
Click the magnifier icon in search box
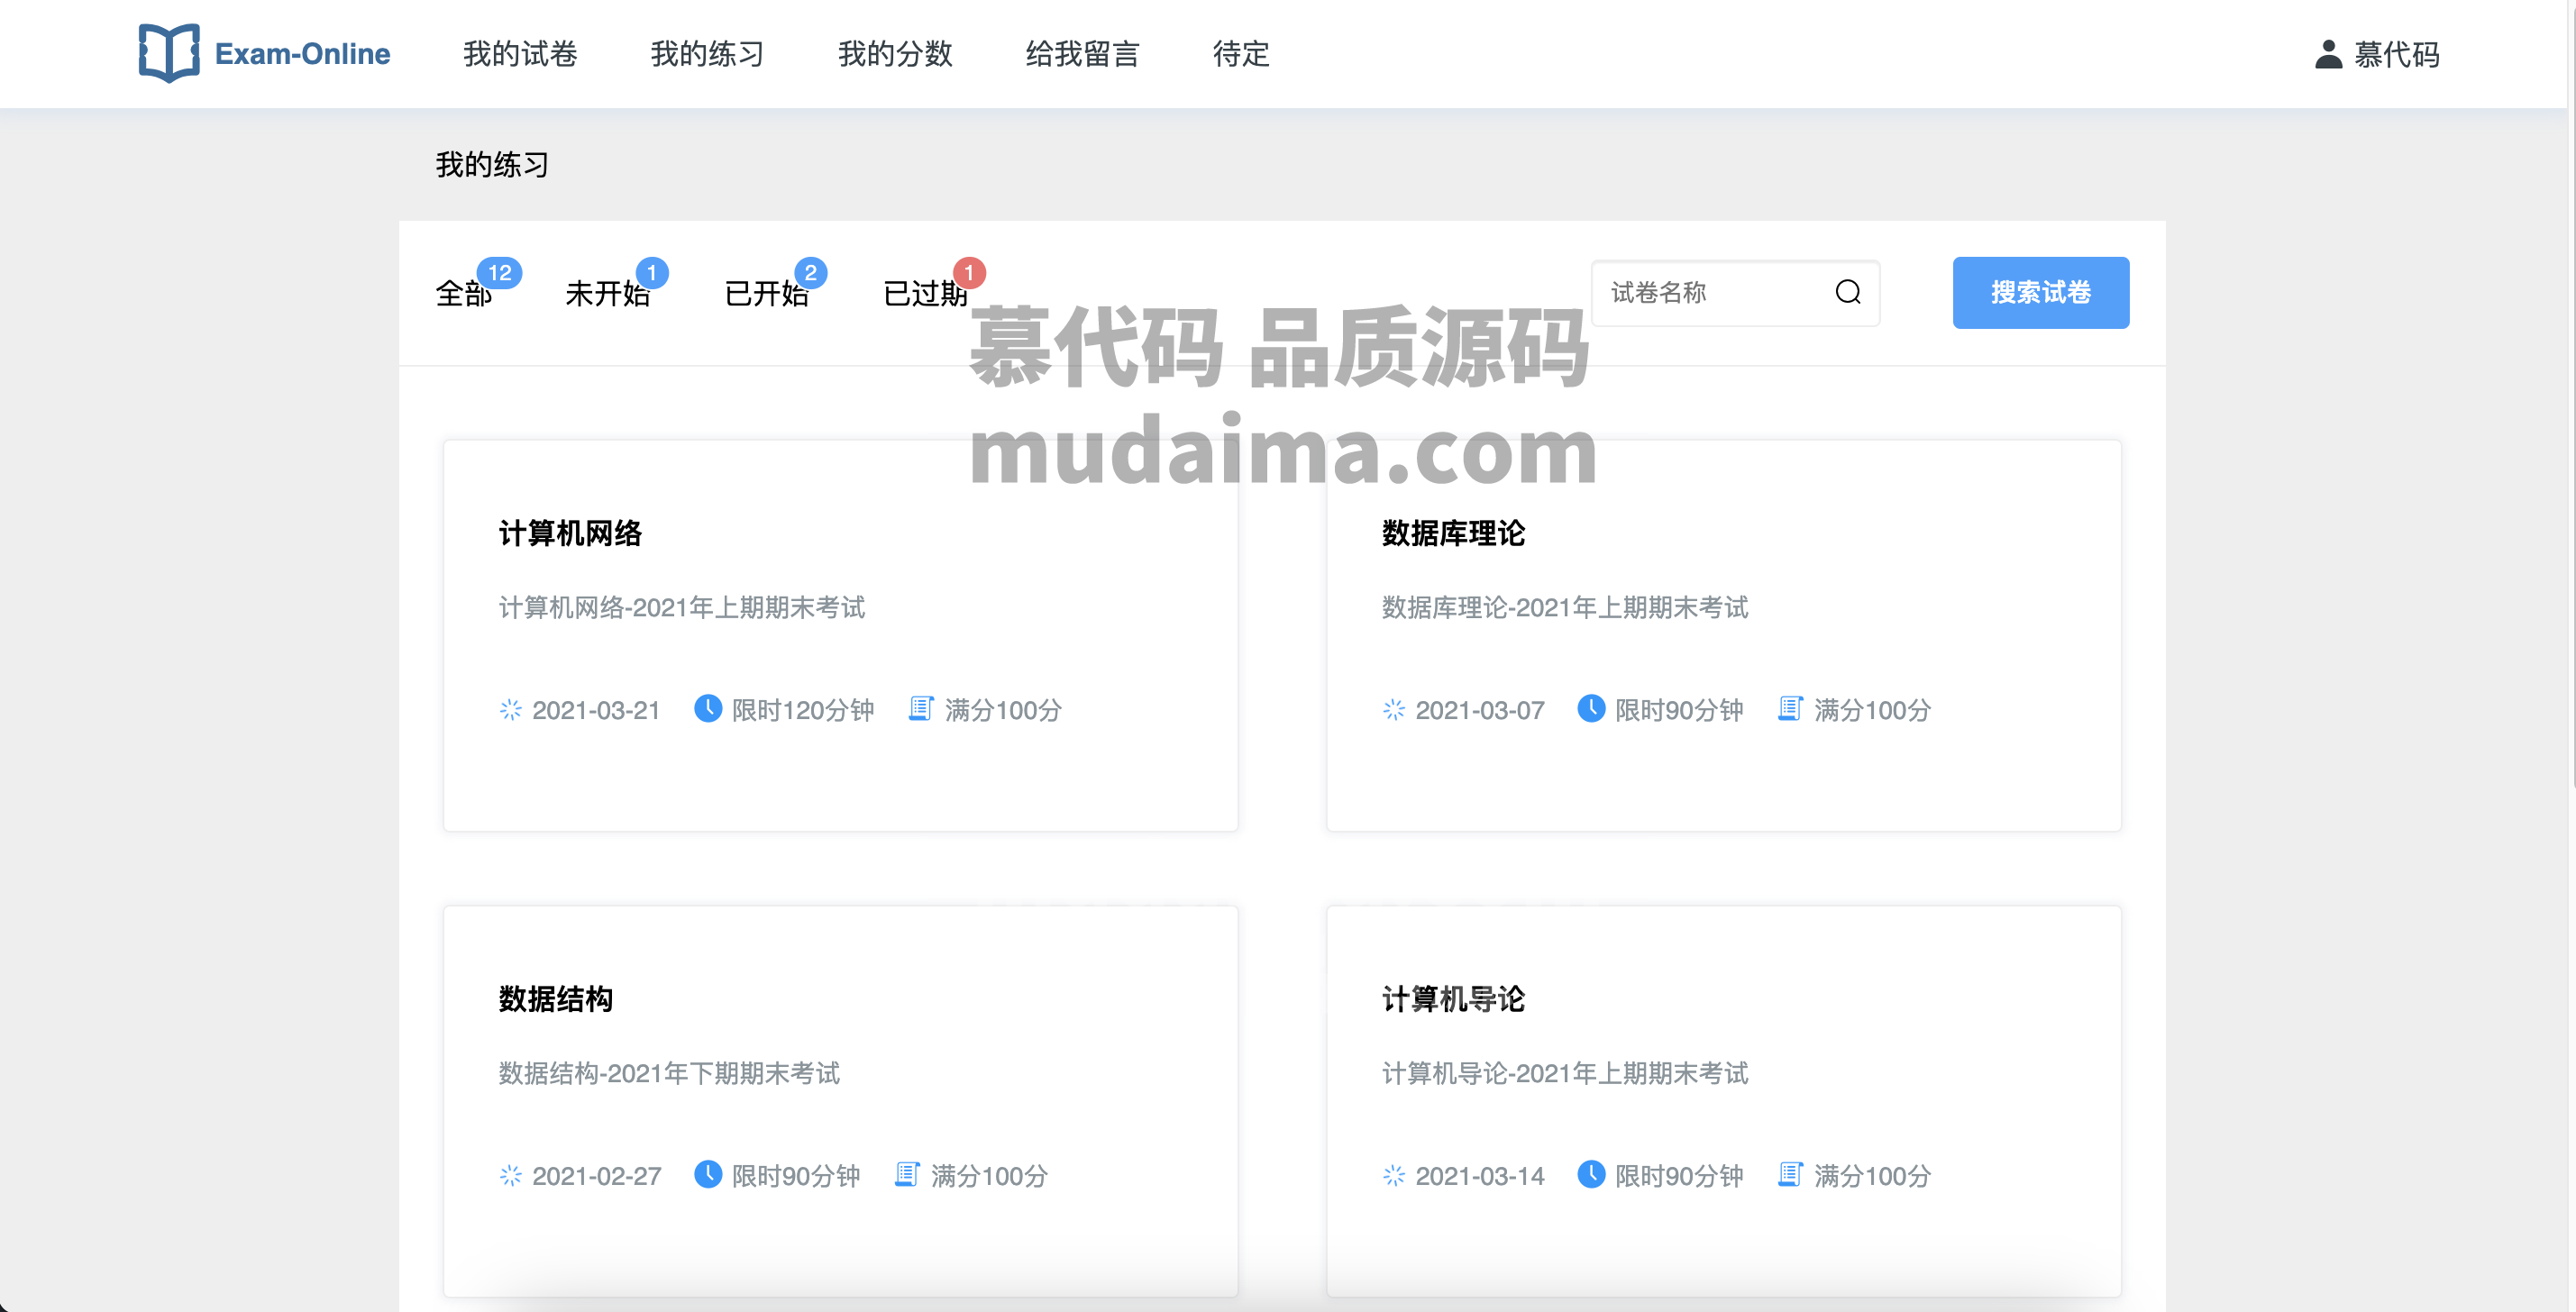[1848, 292]
